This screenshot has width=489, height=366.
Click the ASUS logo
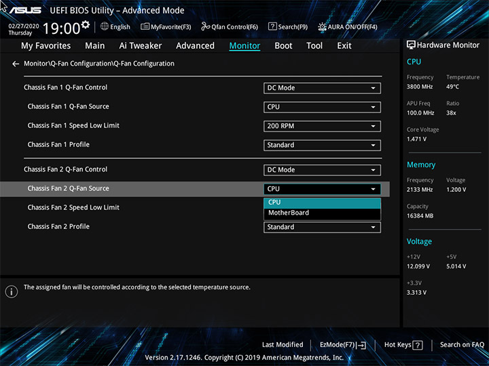(25, 10)
